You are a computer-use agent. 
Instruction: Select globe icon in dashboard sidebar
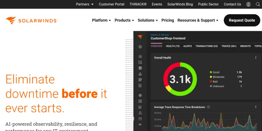(x=140, y=47)
